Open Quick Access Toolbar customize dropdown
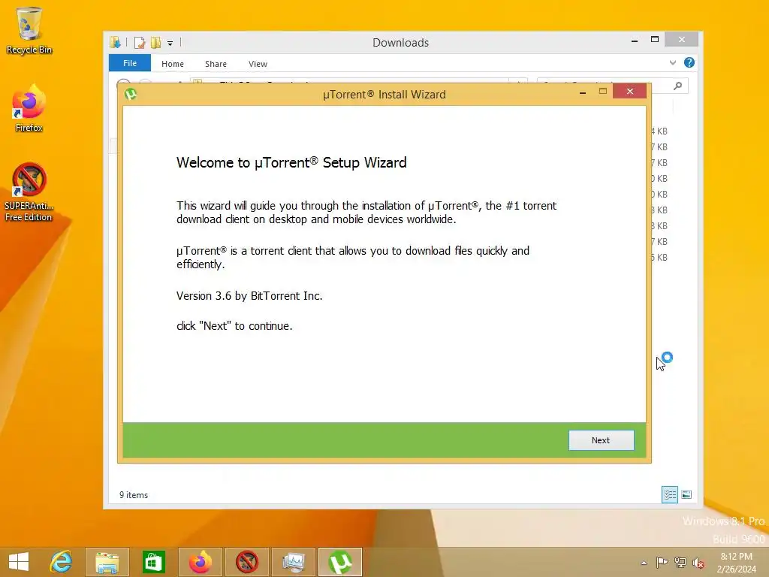The height and width of the screenshot is (577, 769). (170, 43)
